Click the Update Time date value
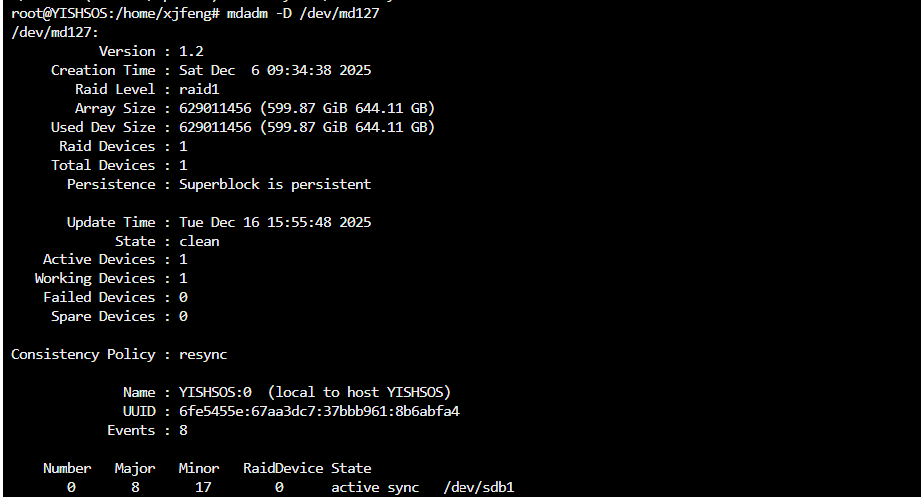The height and width of the screenshot is (497, 921). pyautogui.click(x=275, y=222)
